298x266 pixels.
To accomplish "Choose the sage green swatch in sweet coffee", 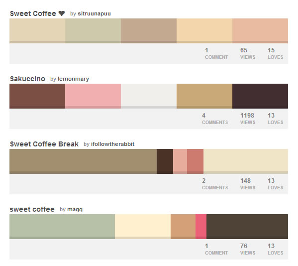I will (x=62, y=227).
